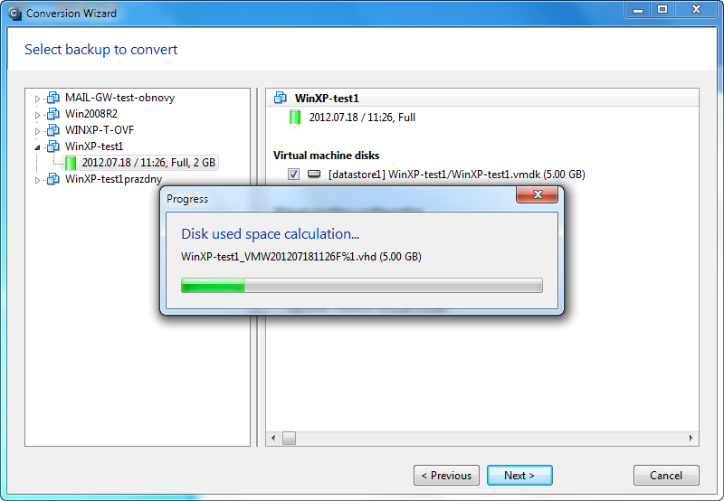This screenshot has height=501, width=724.
Task: Collapse the WinXP-test1 tree node
Action: [x=37, y=147]
